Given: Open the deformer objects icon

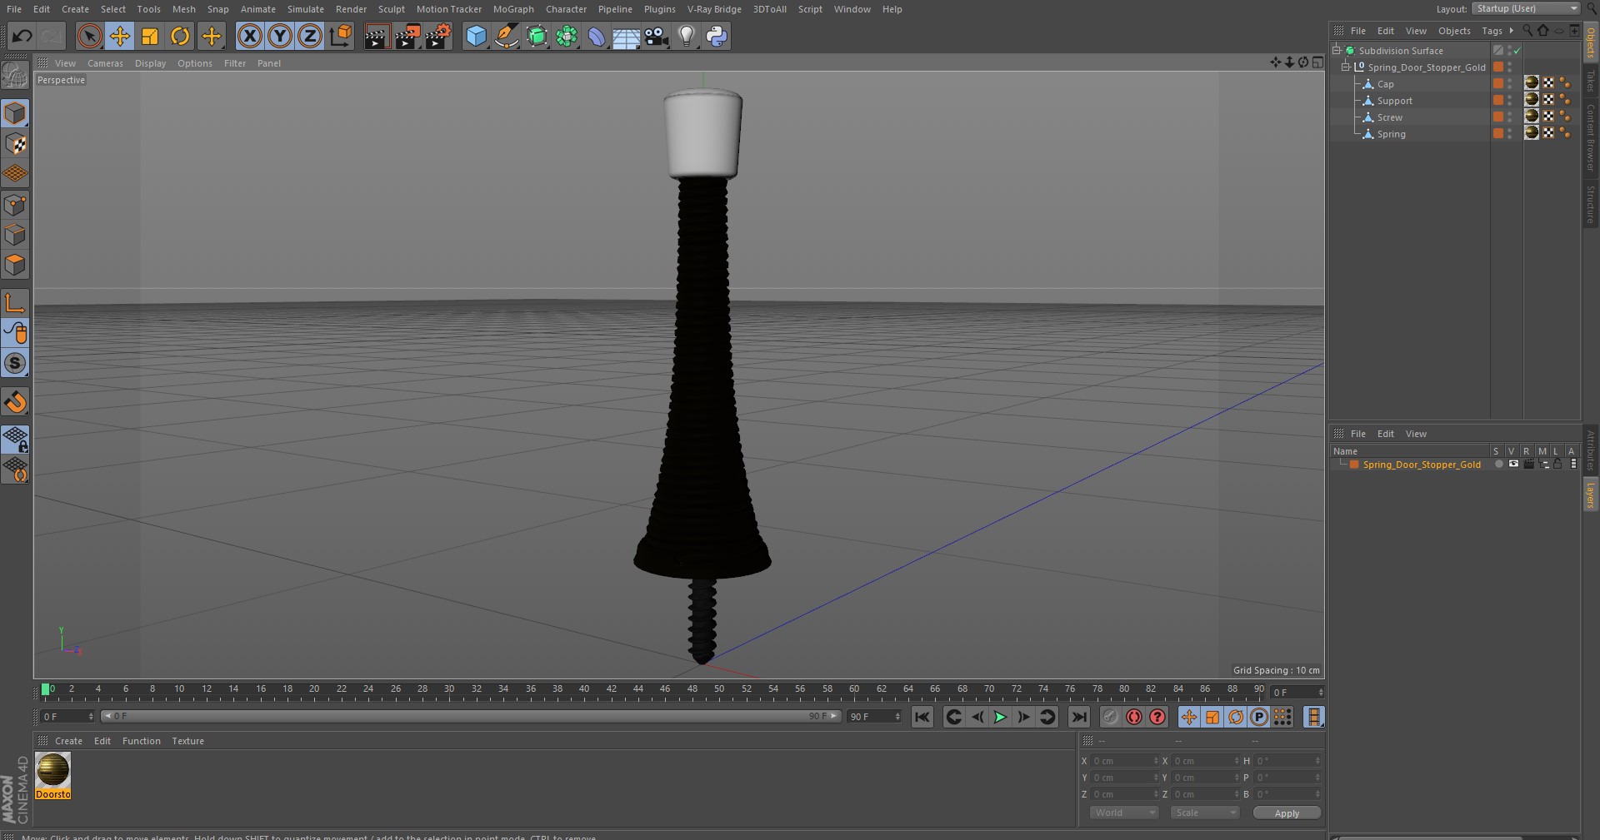Looking at the screenshot, I should click(x=597, y=36).
